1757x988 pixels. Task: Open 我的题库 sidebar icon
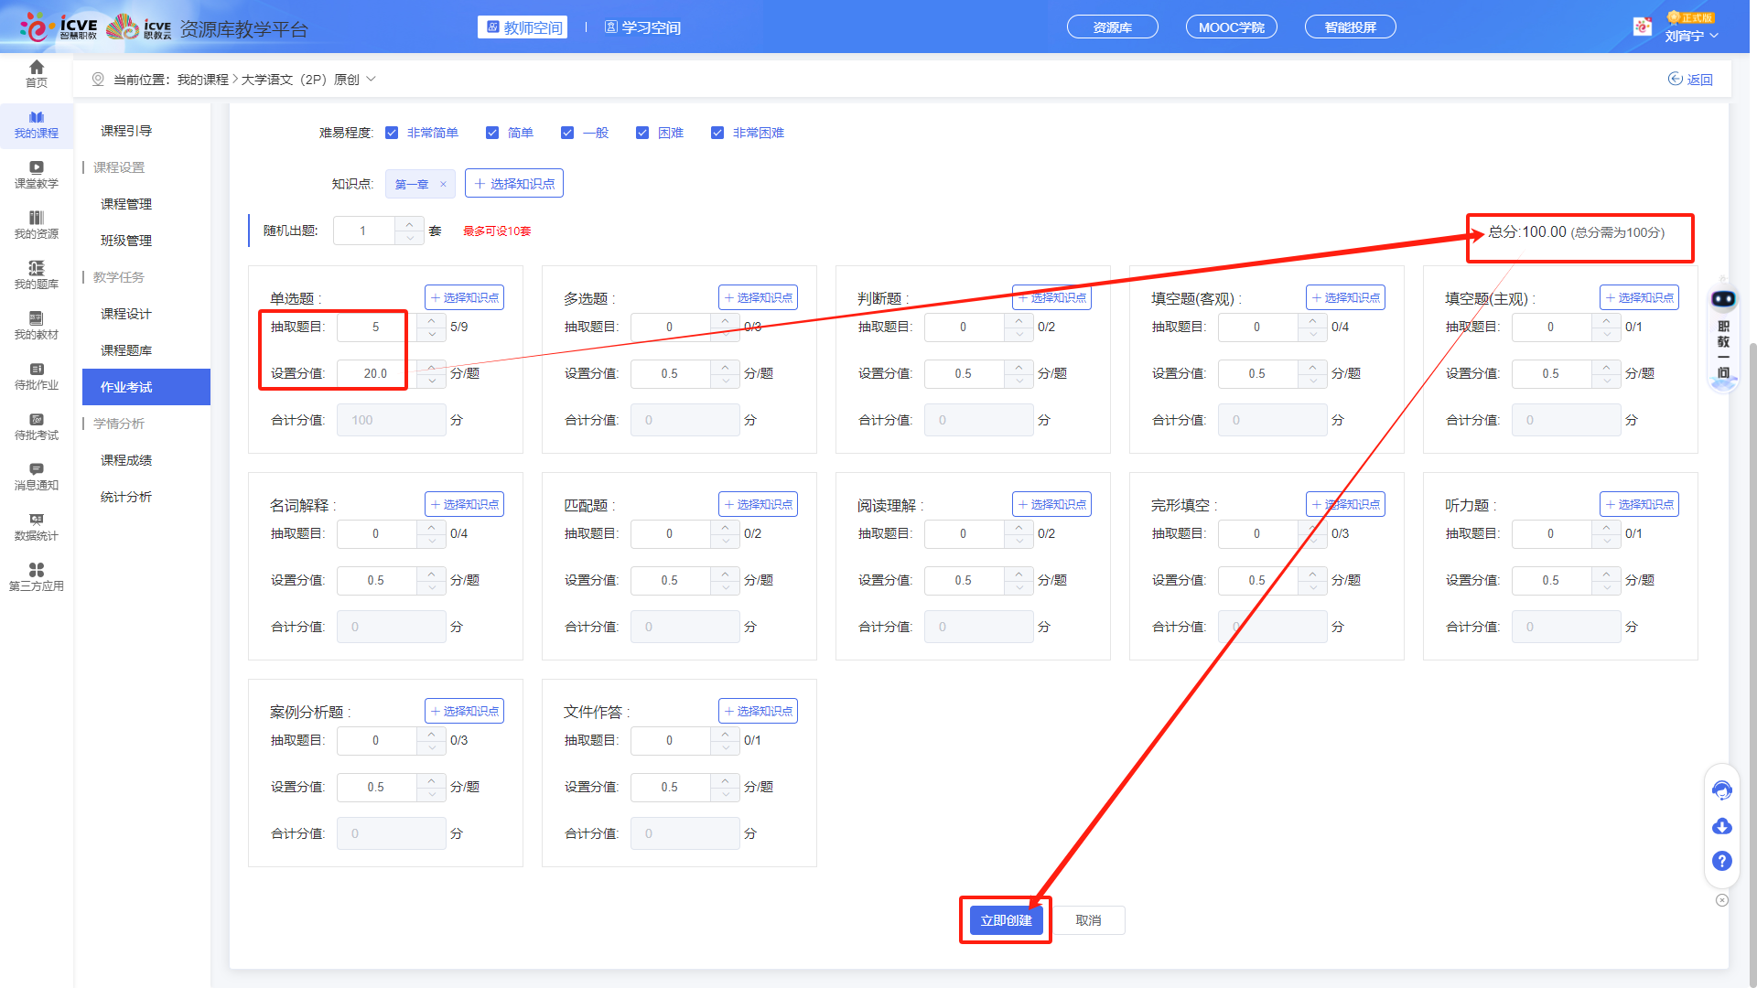coord(37,274)
